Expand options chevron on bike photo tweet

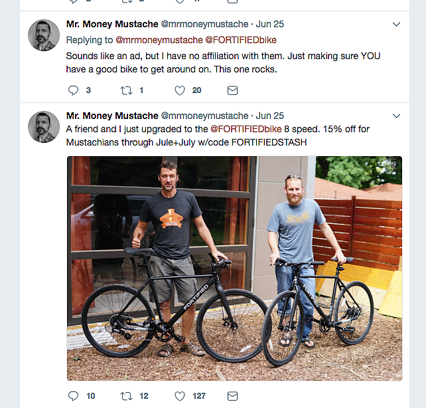click(397, 116)
